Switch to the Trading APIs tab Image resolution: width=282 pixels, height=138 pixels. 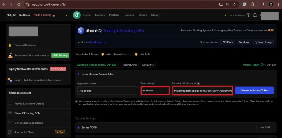click(x=129, y=65)
